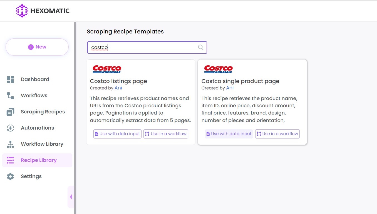
Task: Click the Automations sidebar icon
Action: point(10,128)
